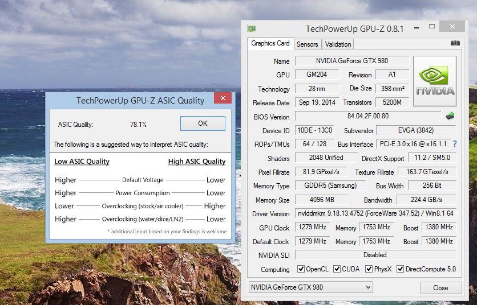
Task: Click the Release Date field Sep 19, 2014
Action: point(317,102)
